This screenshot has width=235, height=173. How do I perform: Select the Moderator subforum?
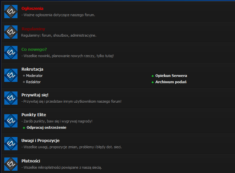point(34,76)
